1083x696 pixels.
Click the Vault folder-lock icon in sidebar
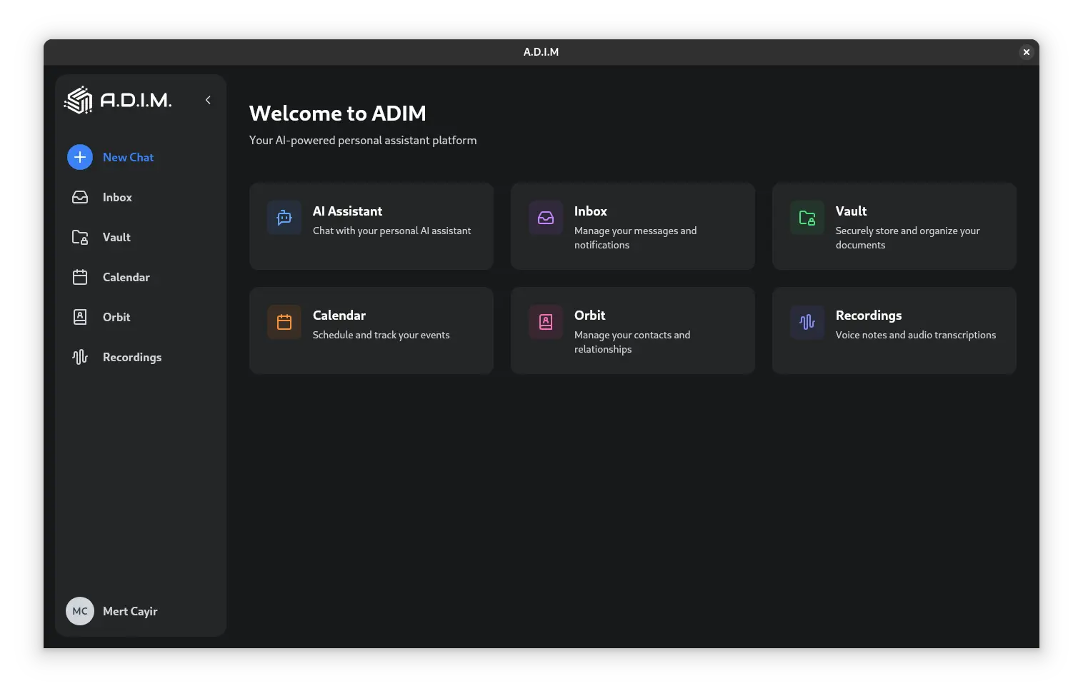80,237
